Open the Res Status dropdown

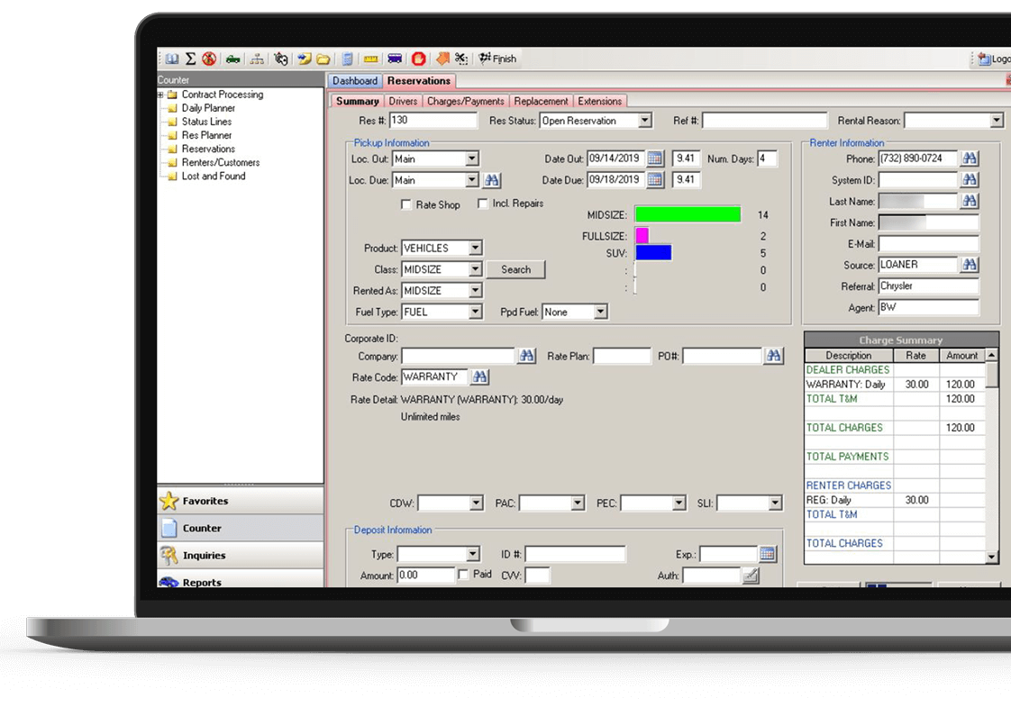(x=644, y=121)
